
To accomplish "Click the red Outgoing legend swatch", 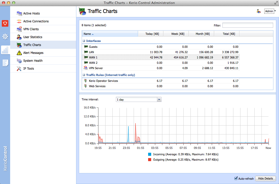I will coord(150,160).
